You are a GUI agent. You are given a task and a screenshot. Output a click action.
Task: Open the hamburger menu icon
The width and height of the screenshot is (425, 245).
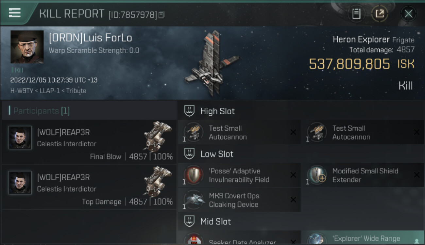coord(15,13)
